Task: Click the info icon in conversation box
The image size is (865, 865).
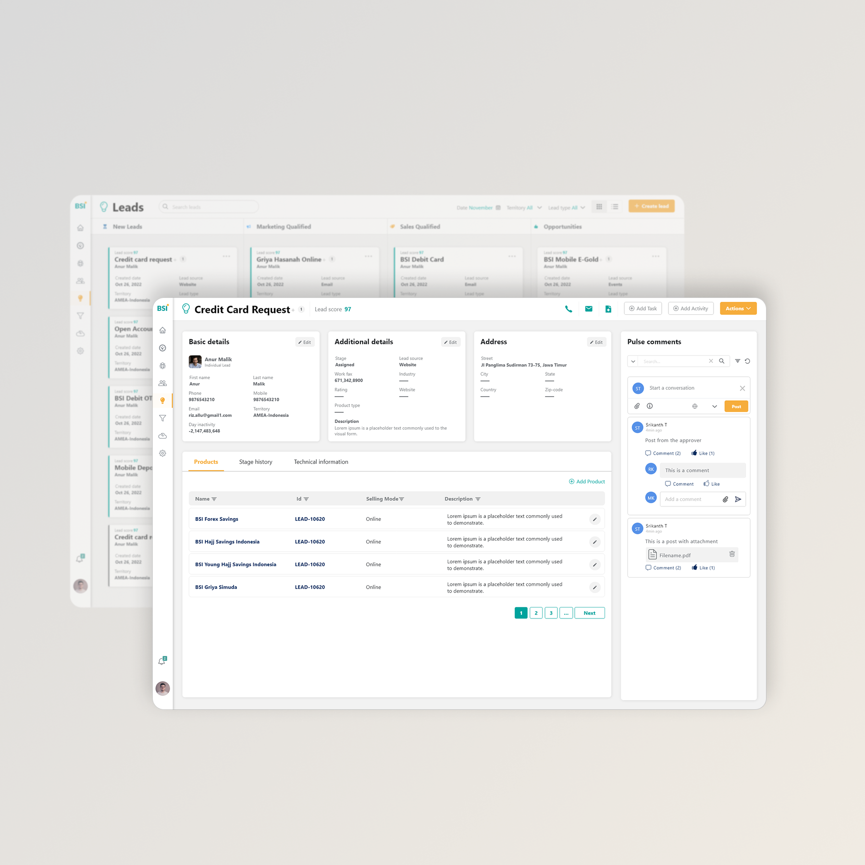Action: click(650, 406)
